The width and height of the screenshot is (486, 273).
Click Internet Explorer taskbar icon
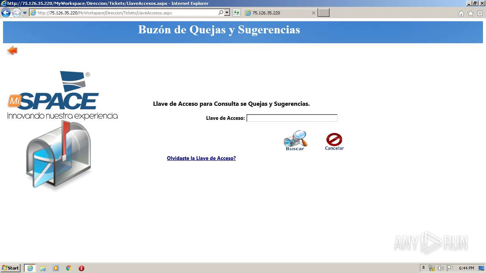[x=30, y=268]
